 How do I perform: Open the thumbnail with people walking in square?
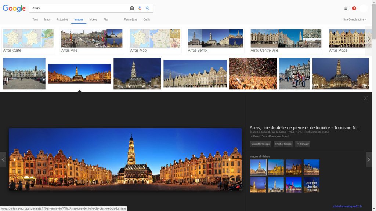coord(294,74)
